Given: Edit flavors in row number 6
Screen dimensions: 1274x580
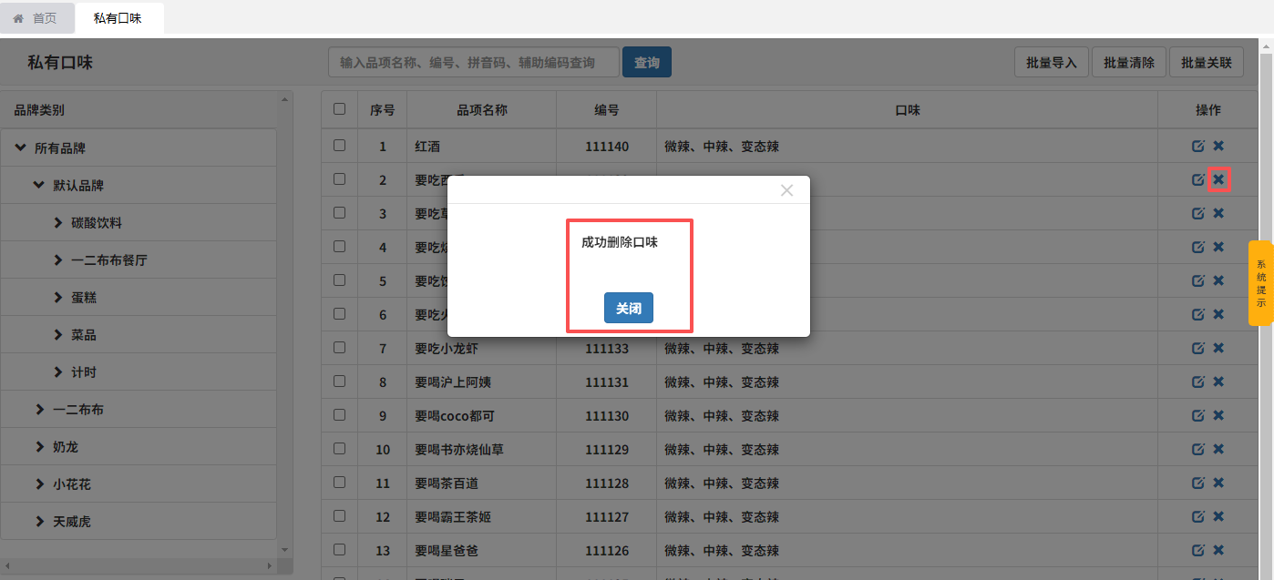Looking at the screenshot, I should coord(1198,314).
